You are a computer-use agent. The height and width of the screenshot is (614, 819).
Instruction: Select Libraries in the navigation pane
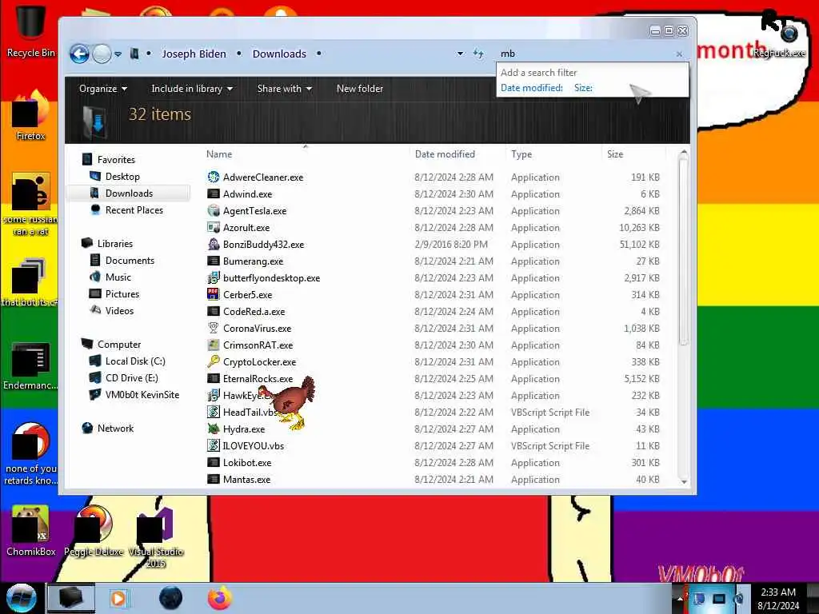coord(115,244)
